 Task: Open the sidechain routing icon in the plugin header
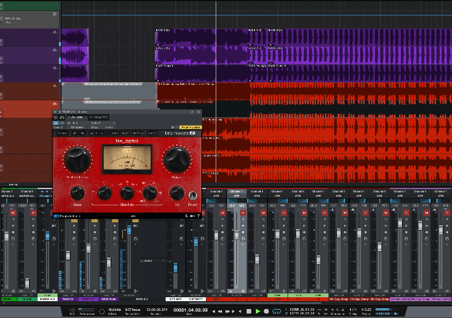coord(62,117)
